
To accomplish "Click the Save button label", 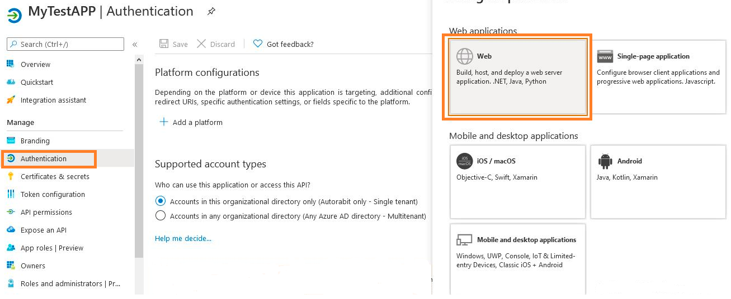I will pos(180,44).
